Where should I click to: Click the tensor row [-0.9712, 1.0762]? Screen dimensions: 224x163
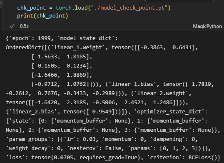tap(60, 84)
